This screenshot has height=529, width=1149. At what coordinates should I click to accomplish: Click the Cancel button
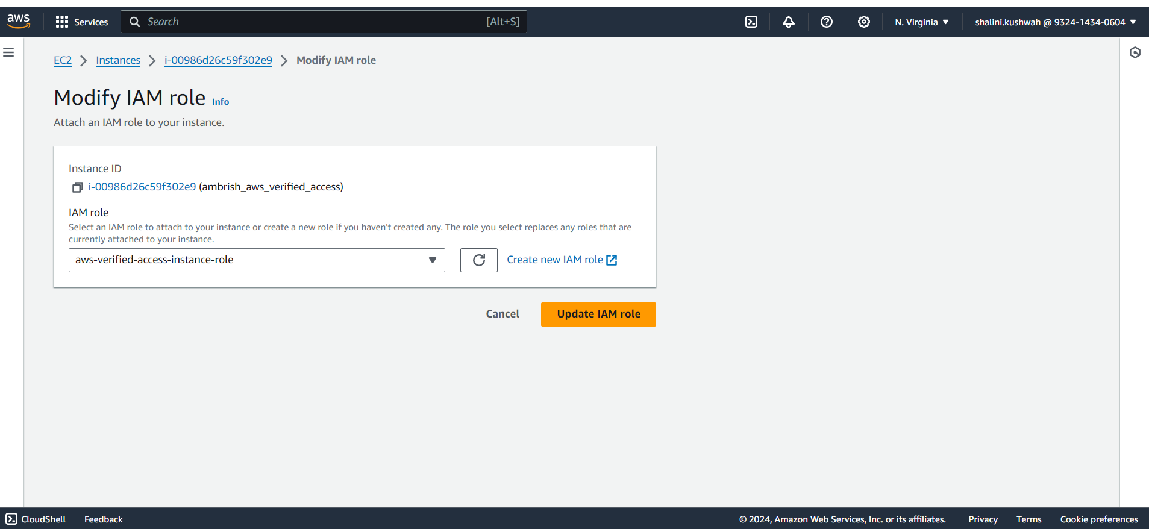coord(502,314)
